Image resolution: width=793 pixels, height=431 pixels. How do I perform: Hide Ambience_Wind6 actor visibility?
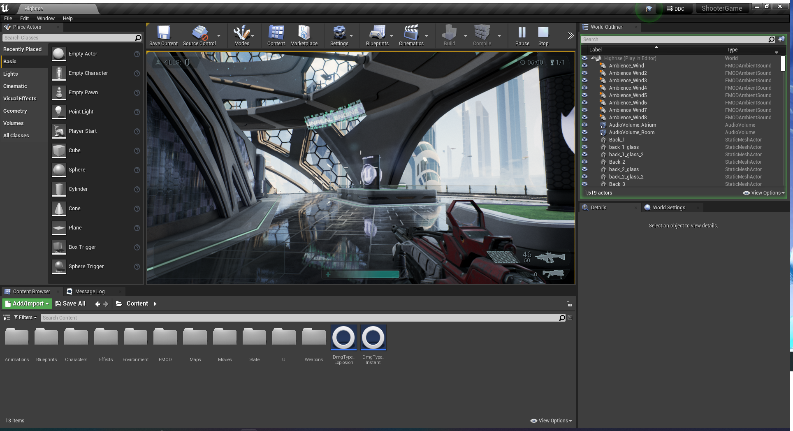(584, 102)
